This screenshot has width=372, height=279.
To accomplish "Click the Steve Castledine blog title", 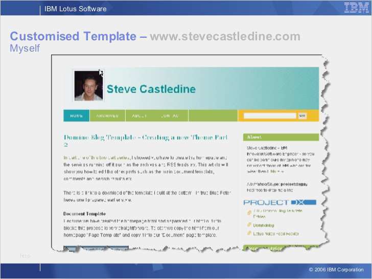I will click(151, 89).
